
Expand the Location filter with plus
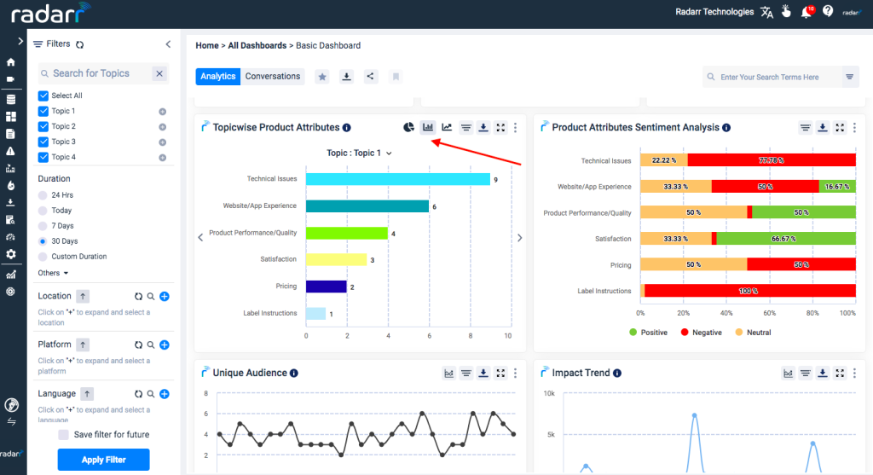165,297
